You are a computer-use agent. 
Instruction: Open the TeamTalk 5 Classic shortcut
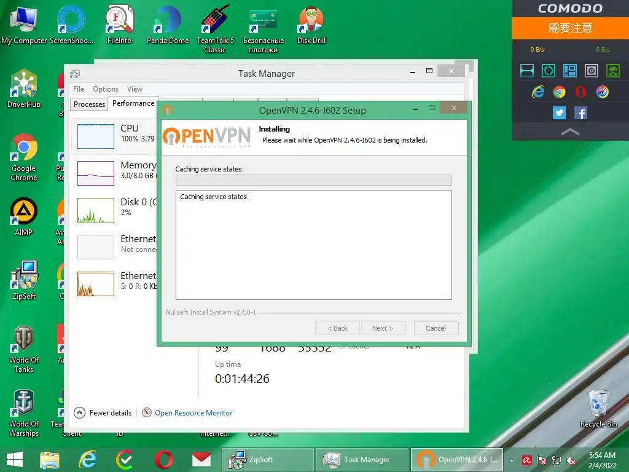215,29
